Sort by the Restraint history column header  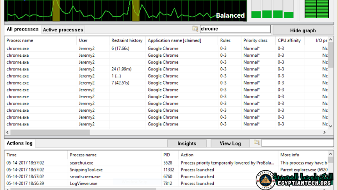pyautogui.click(x=126, y=40)
